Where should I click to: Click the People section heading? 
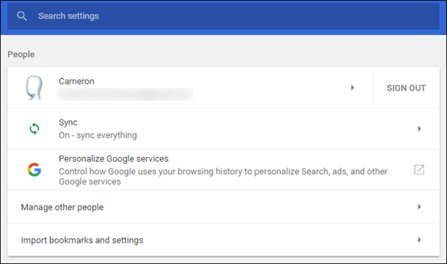[x=21, y=54]
